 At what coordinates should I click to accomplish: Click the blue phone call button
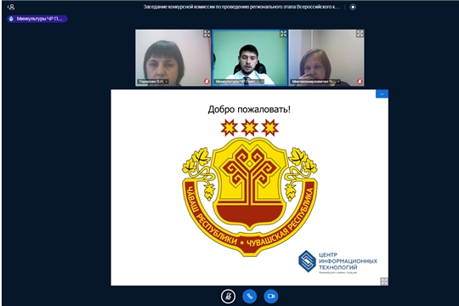coord(250,297)
